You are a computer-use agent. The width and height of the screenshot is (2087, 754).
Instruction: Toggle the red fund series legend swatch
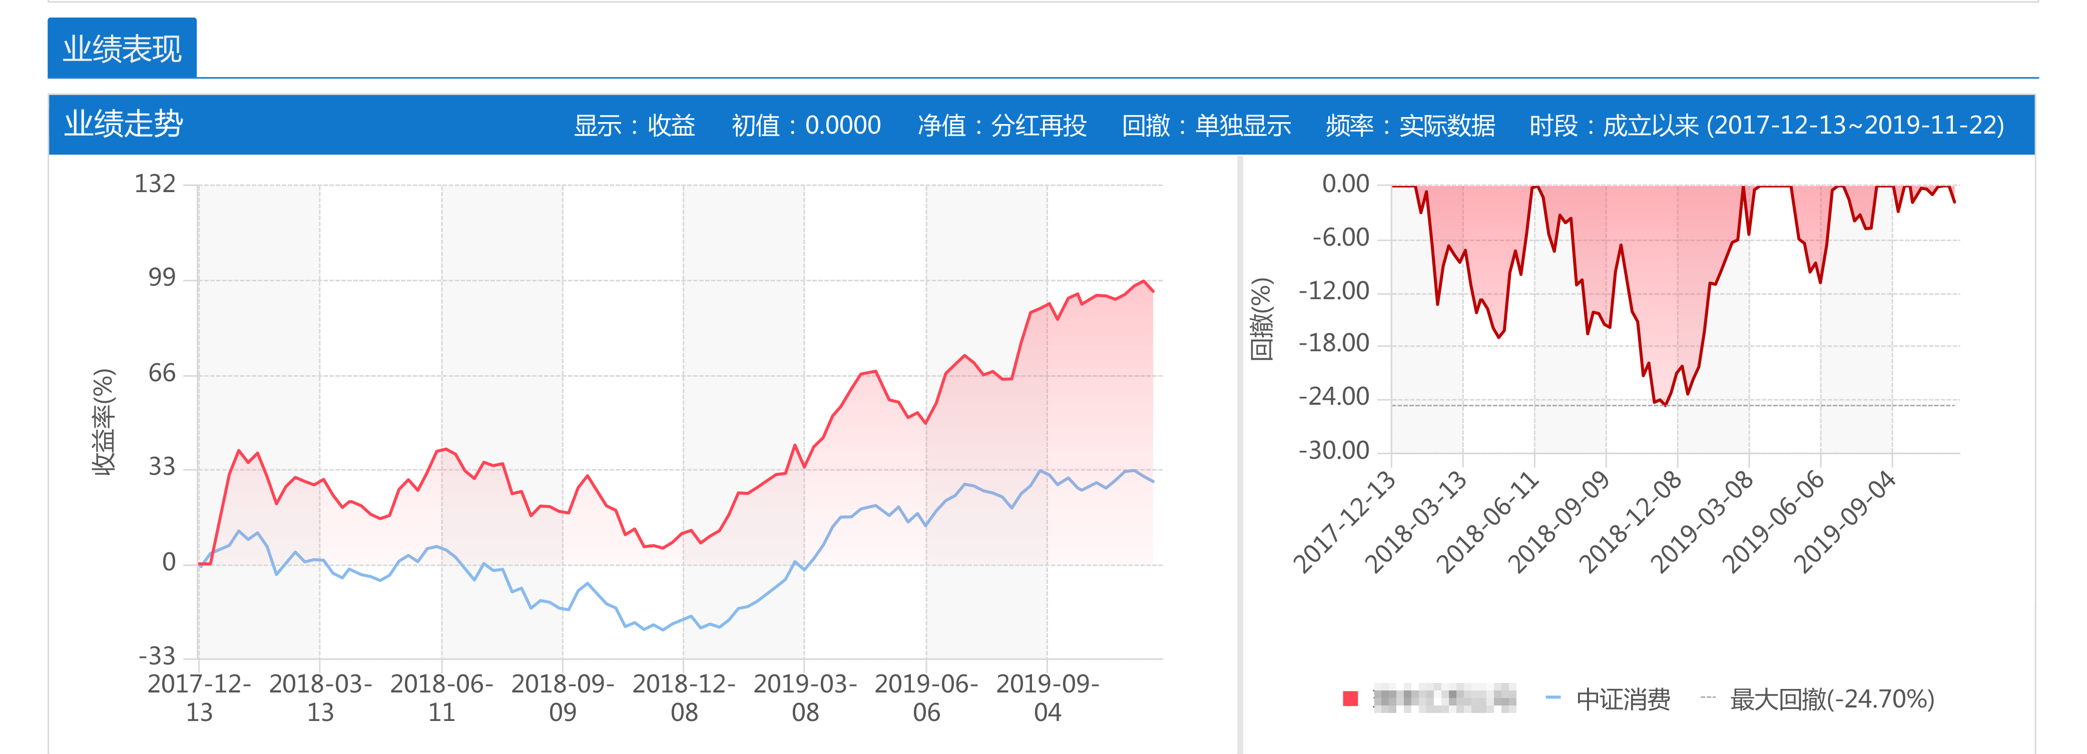1350,699
